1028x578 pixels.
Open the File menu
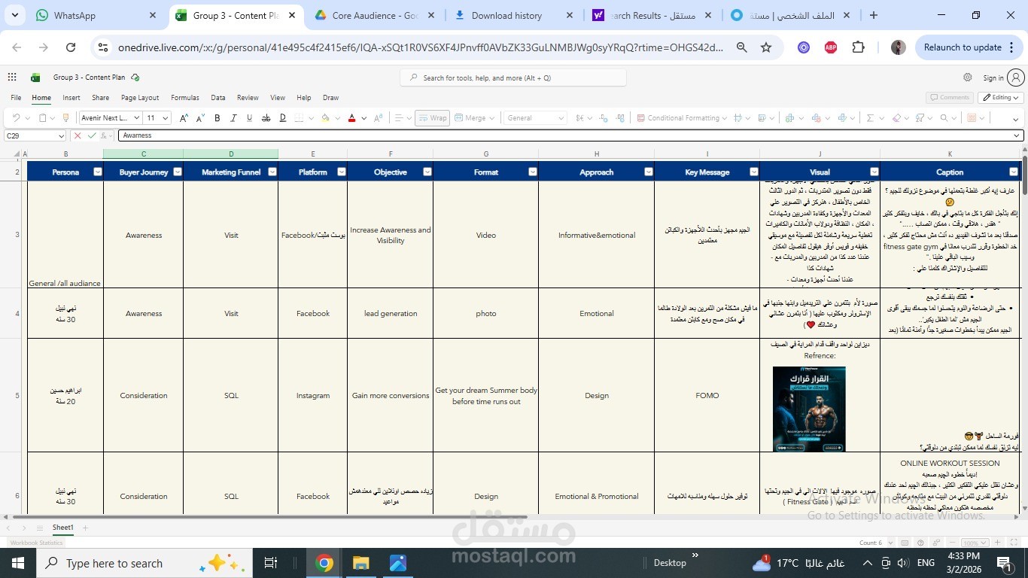tap(16, 98)
